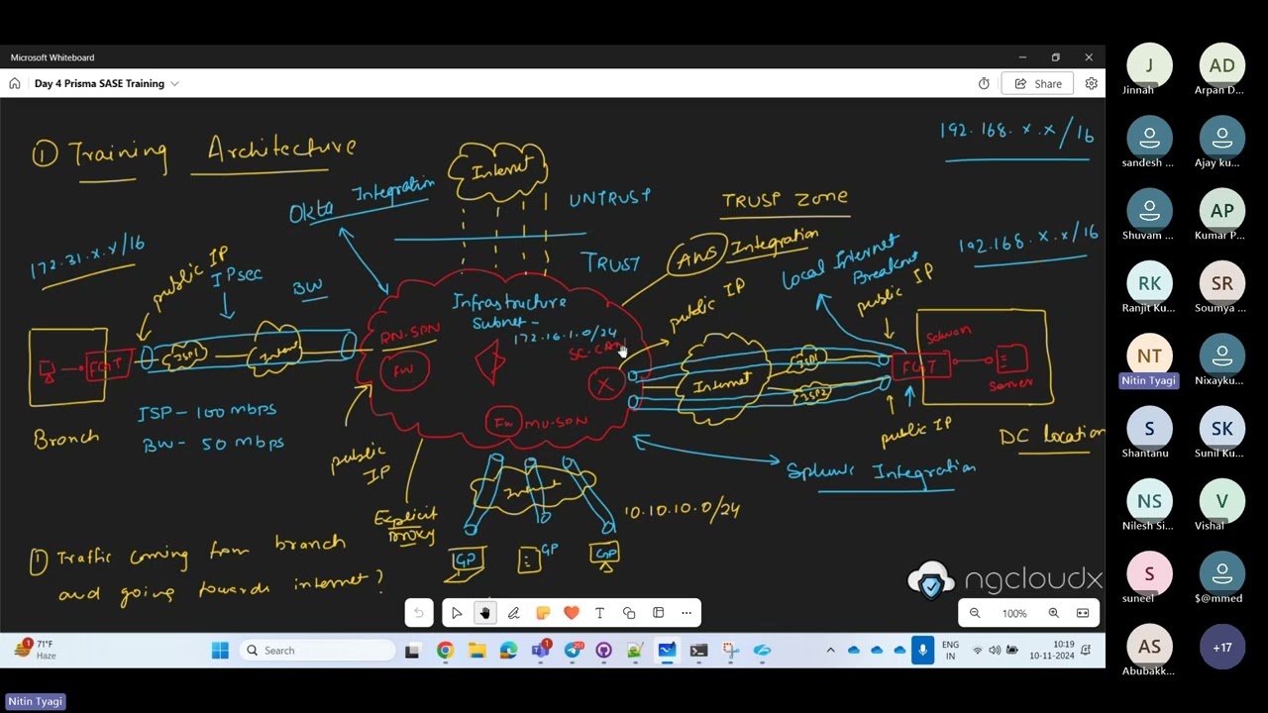This screenshot has height=713, width=1268.
Task: Open the volume control in system tray
Action: pyautogui.click(x=995, y=651)
